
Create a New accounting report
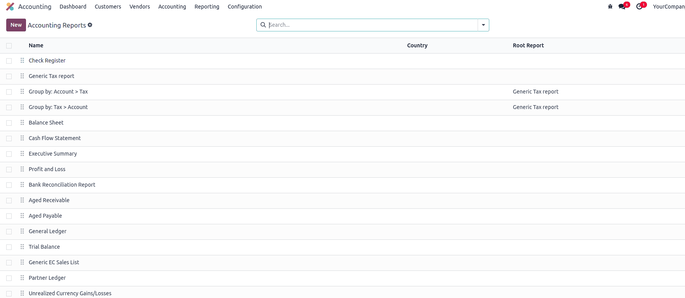tap(16, 25)
